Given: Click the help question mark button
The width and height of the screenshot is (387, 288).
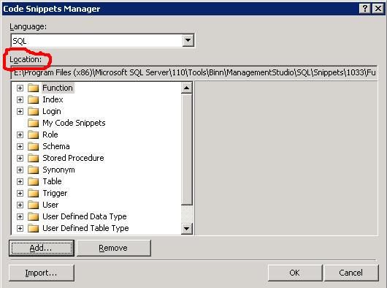Looking at the screenshot, I should pyautogui.click(x=365, y=9).
